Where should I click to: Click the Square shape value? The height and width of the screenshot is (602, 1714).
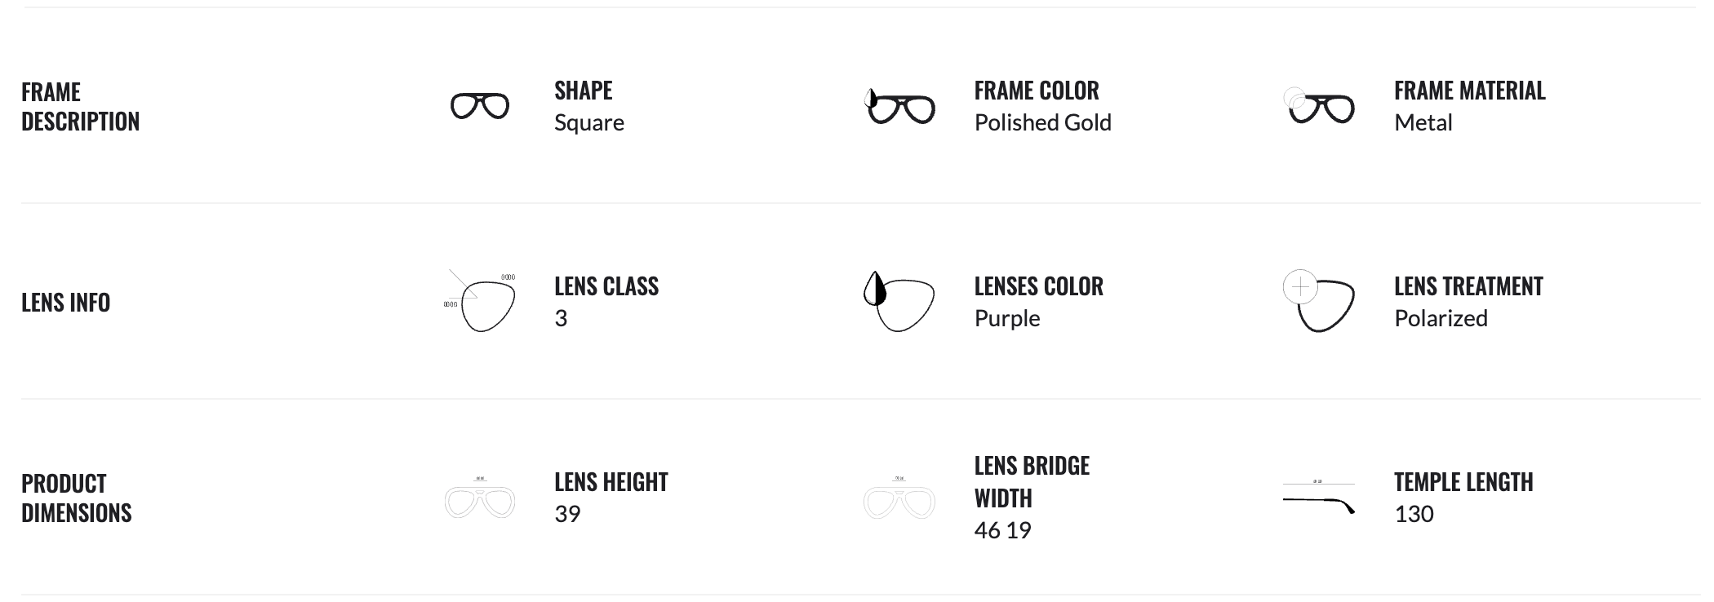click(589, 123)
